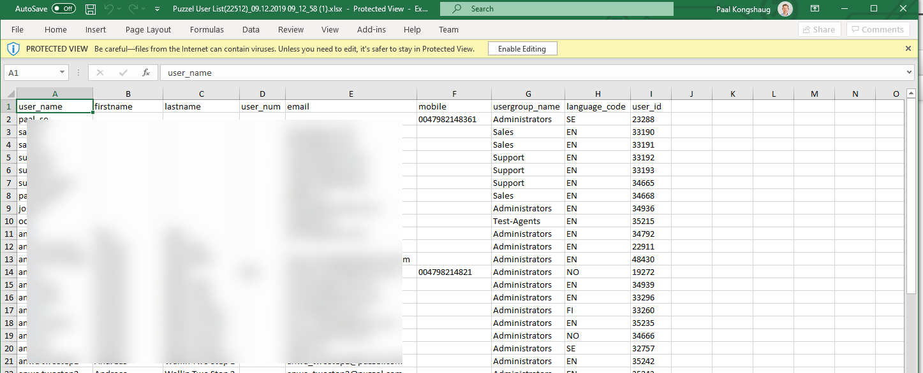Open the Name Box dropdown
The height and width of the screenshot is (373, 923).
click(62, 73)
